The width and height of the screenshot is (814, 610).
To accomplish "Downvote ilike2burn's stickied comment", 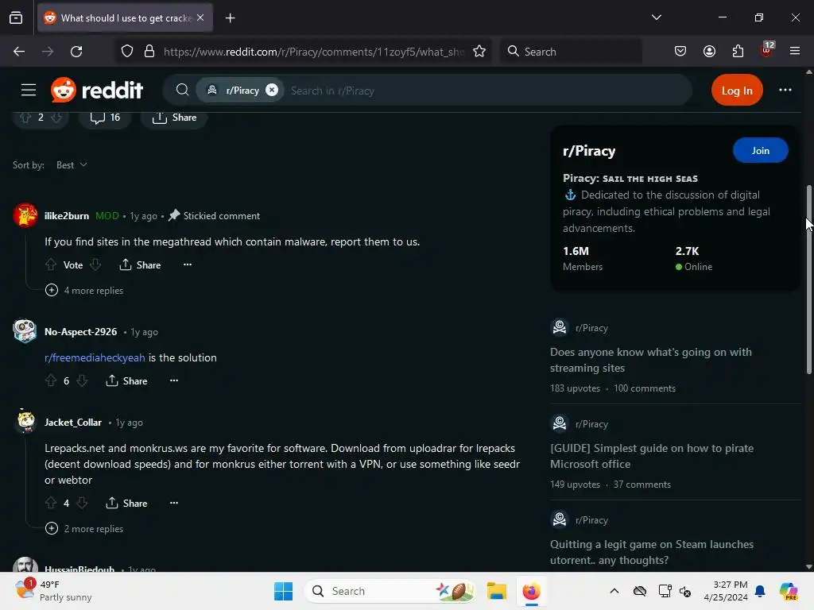I will pos(95,265).
